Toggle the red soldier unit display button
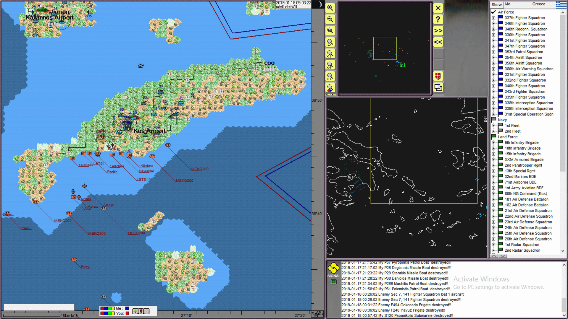 coord(141,311)
